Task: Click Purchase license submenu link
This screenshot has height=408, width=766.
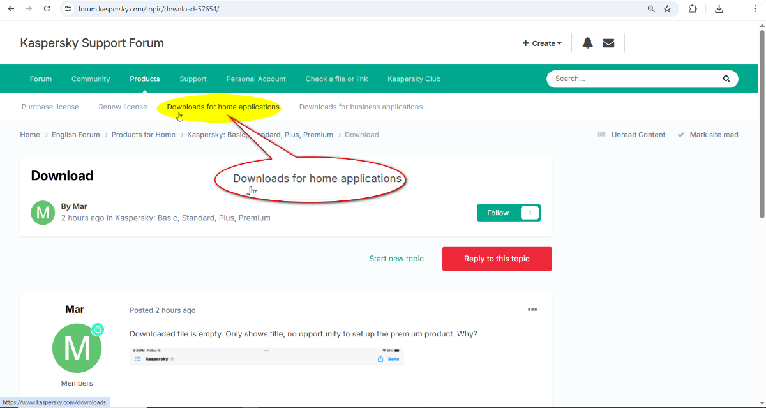Action: (50, 107)
